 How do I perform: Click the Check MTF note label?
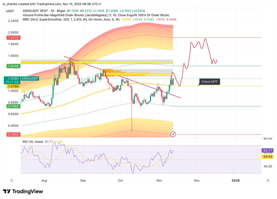(209, 81)
